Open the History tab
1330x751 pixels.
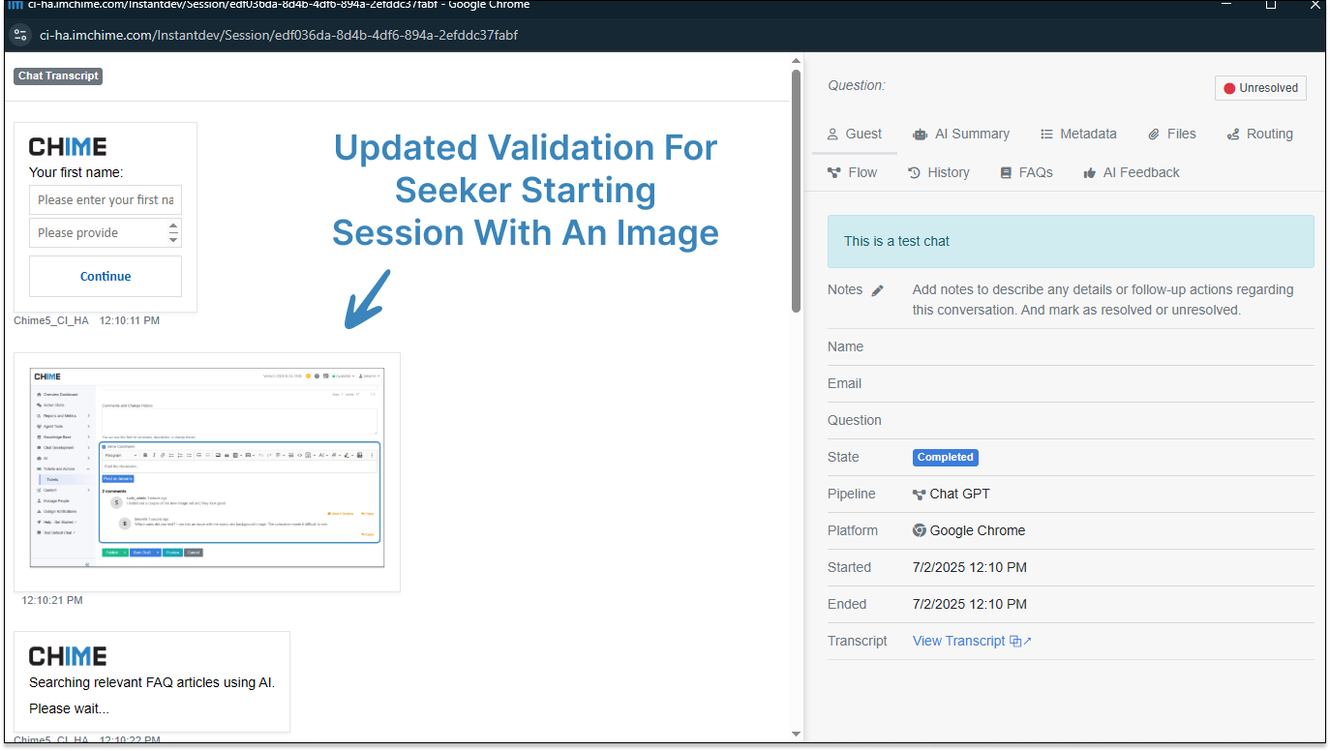click(938, 172)
